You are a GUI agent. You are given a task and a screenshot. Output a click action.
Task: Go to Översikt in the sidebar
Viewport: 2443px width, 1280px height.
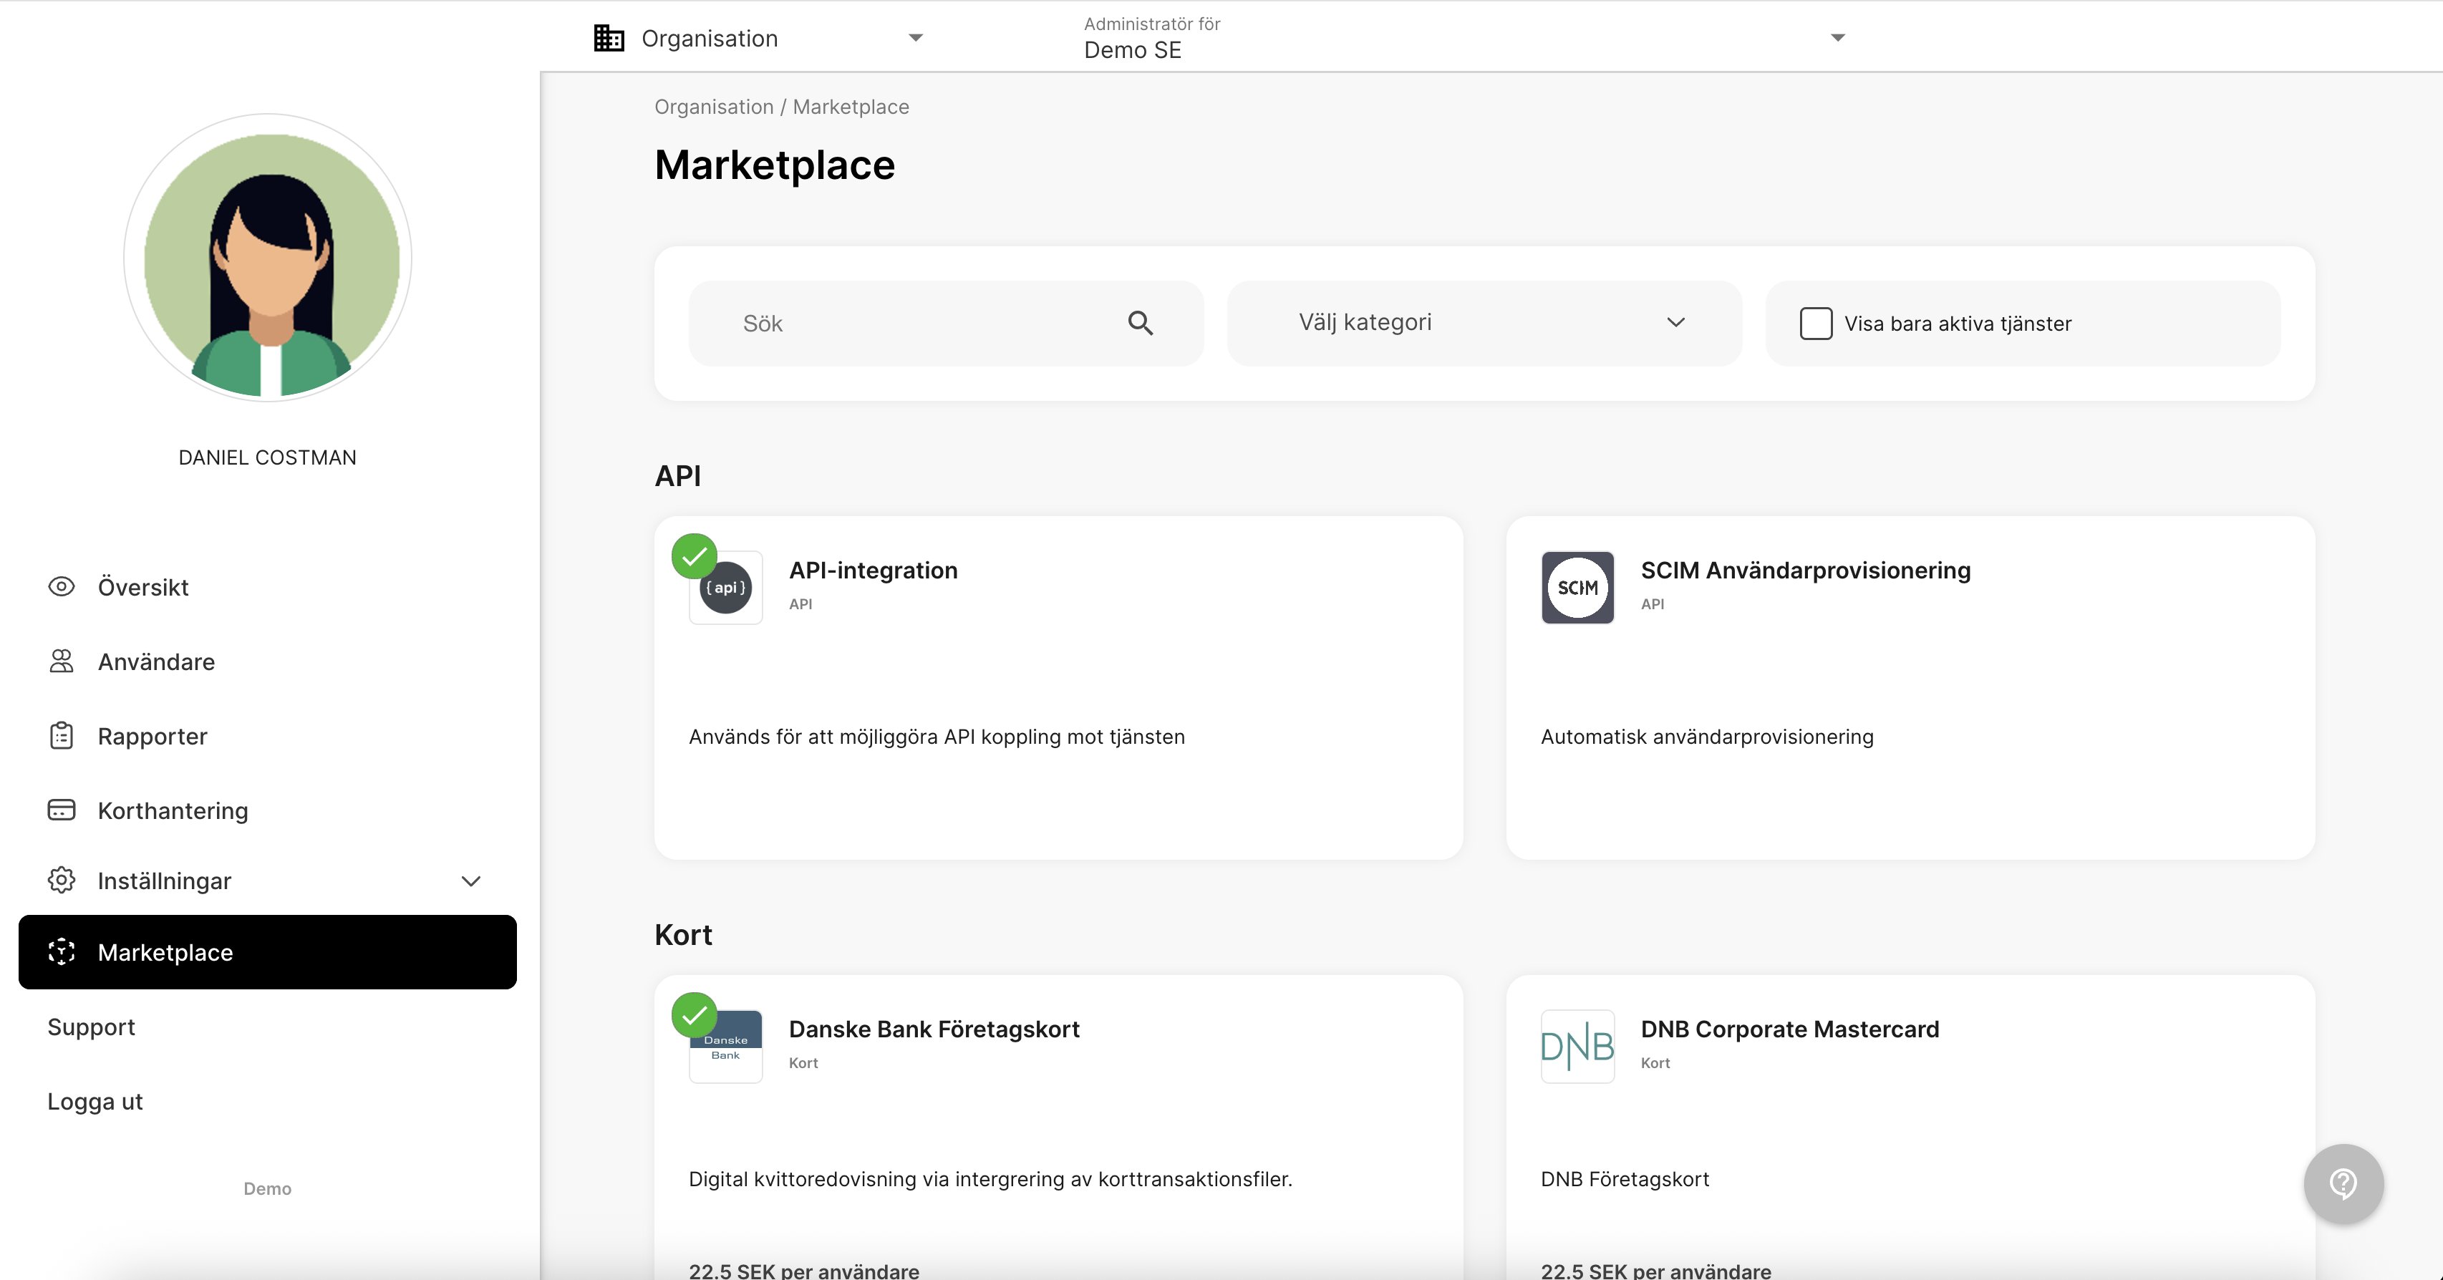coord(143,587)
